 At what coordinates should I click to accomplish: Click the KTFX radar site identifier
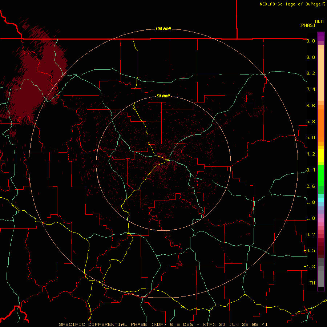coord(209,324)
